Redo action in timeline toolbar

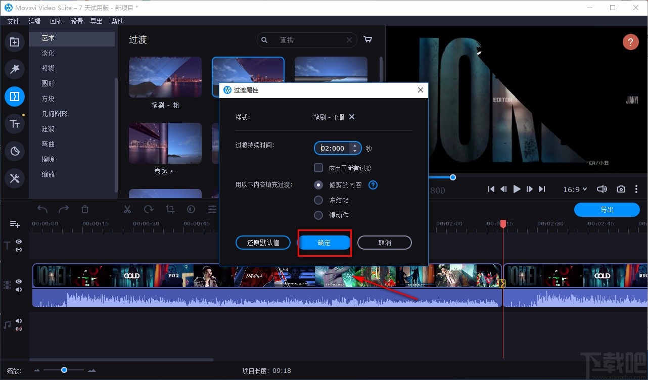(64, 209)
